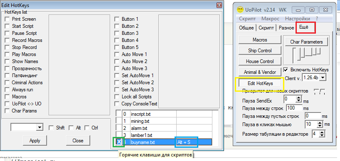Viewport: 340px width, 161px height.
Task: Click the Edit HotKeys button
Action: click(260, 83)
